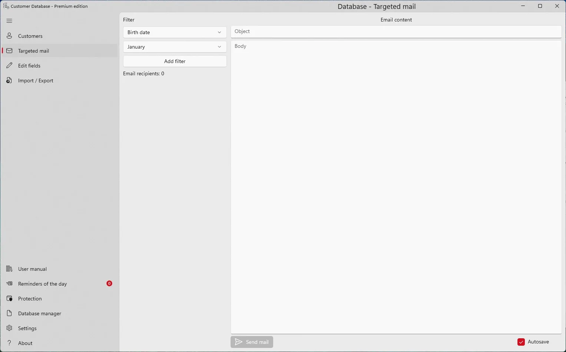Go to Edit fields label
Image resolution: width=566 pixels, height=352 pixels.
click(29, 66)
